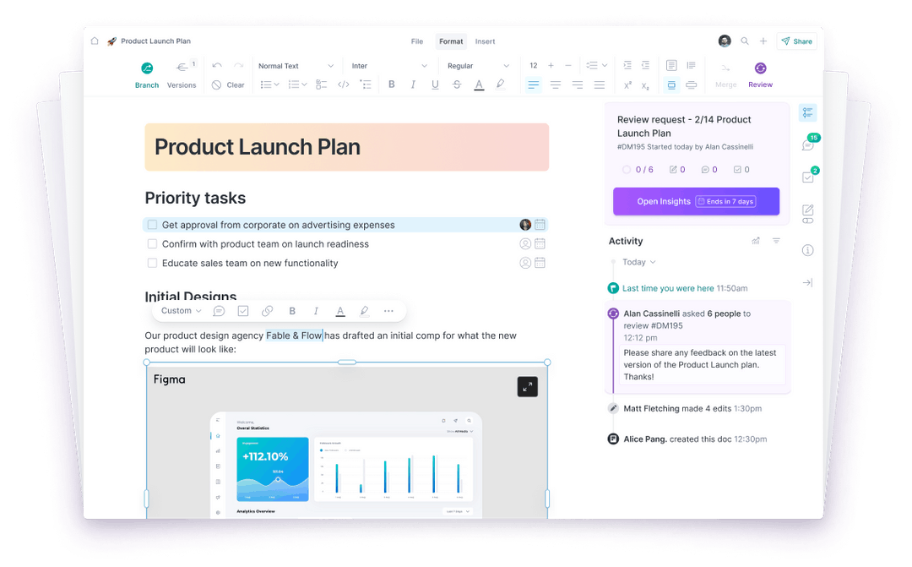
Task: Increase font size with plus
Action: pos(551,65)
